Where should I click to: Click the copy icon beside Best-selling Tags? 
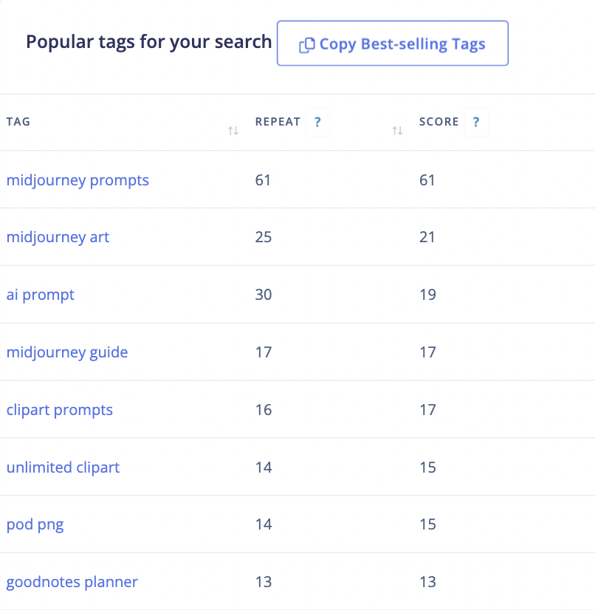tap(307, 45)
